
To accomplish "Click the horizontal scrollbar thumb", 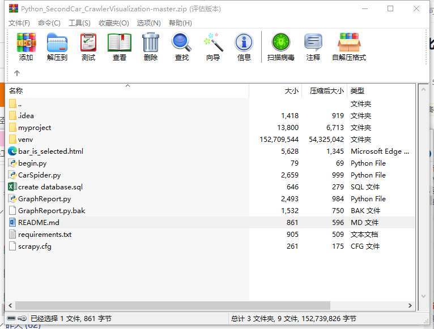I will [x=173, y=305].
